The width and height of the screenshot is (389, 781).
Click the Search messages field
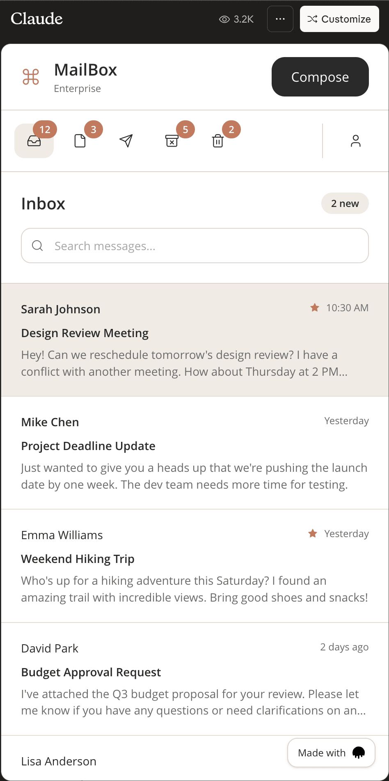point(205,246)
